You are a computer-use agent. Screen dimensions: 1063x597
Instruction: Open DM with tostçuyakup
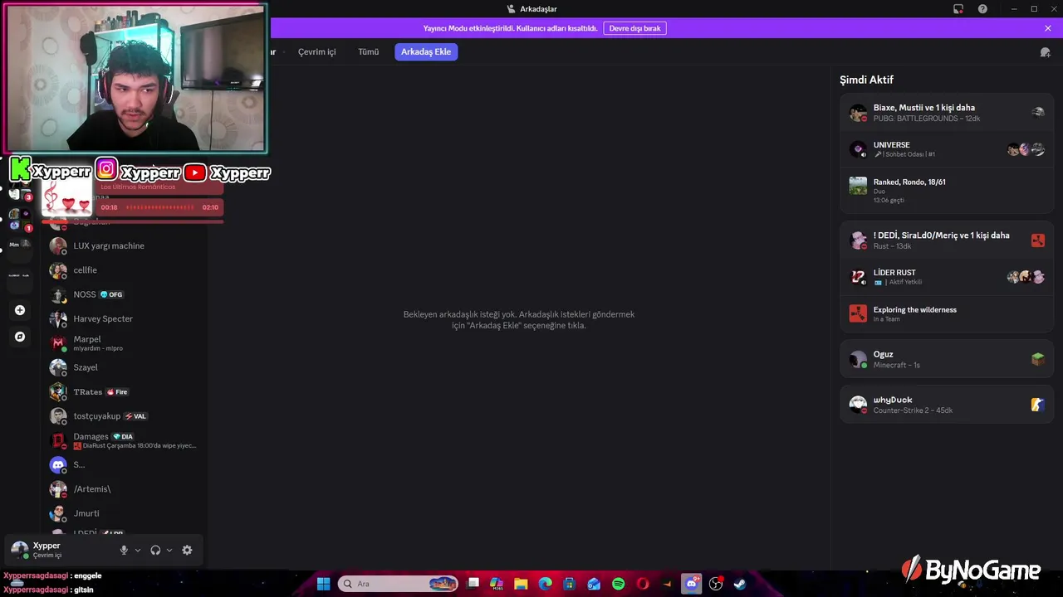coord(125,416)
